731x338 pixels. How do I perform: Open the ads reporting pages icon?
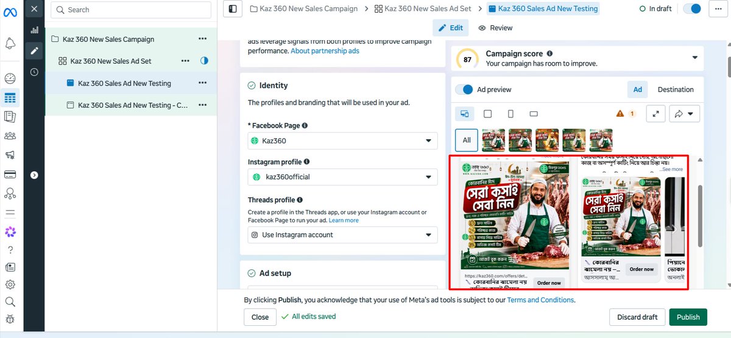click(x=10, y=117)
